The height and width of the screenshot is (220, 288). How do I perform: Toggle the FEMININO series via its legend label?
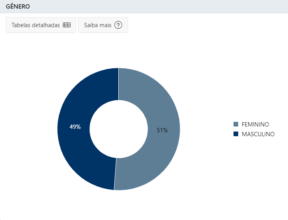(x=255, y=125)
